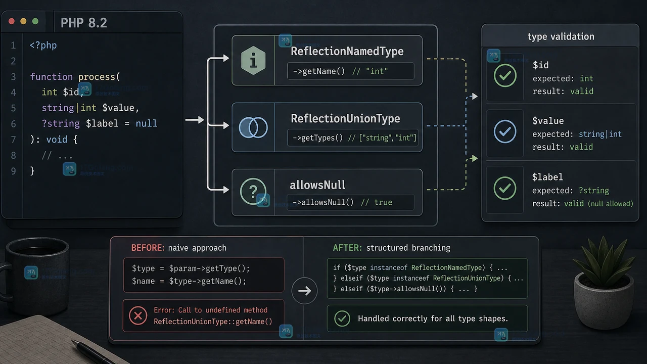Click the ->allowsNull() // true code box
This screenshot has height=364, width=647.
tap(351, 202)
